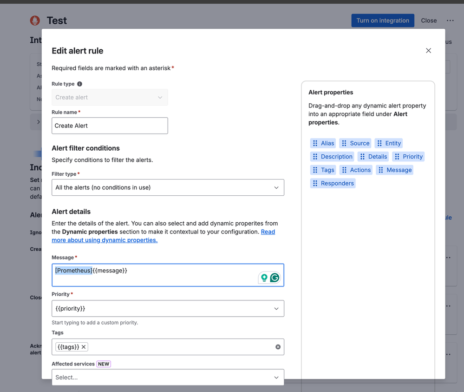Click the Grammarly icon in Message field

point(274,278)
